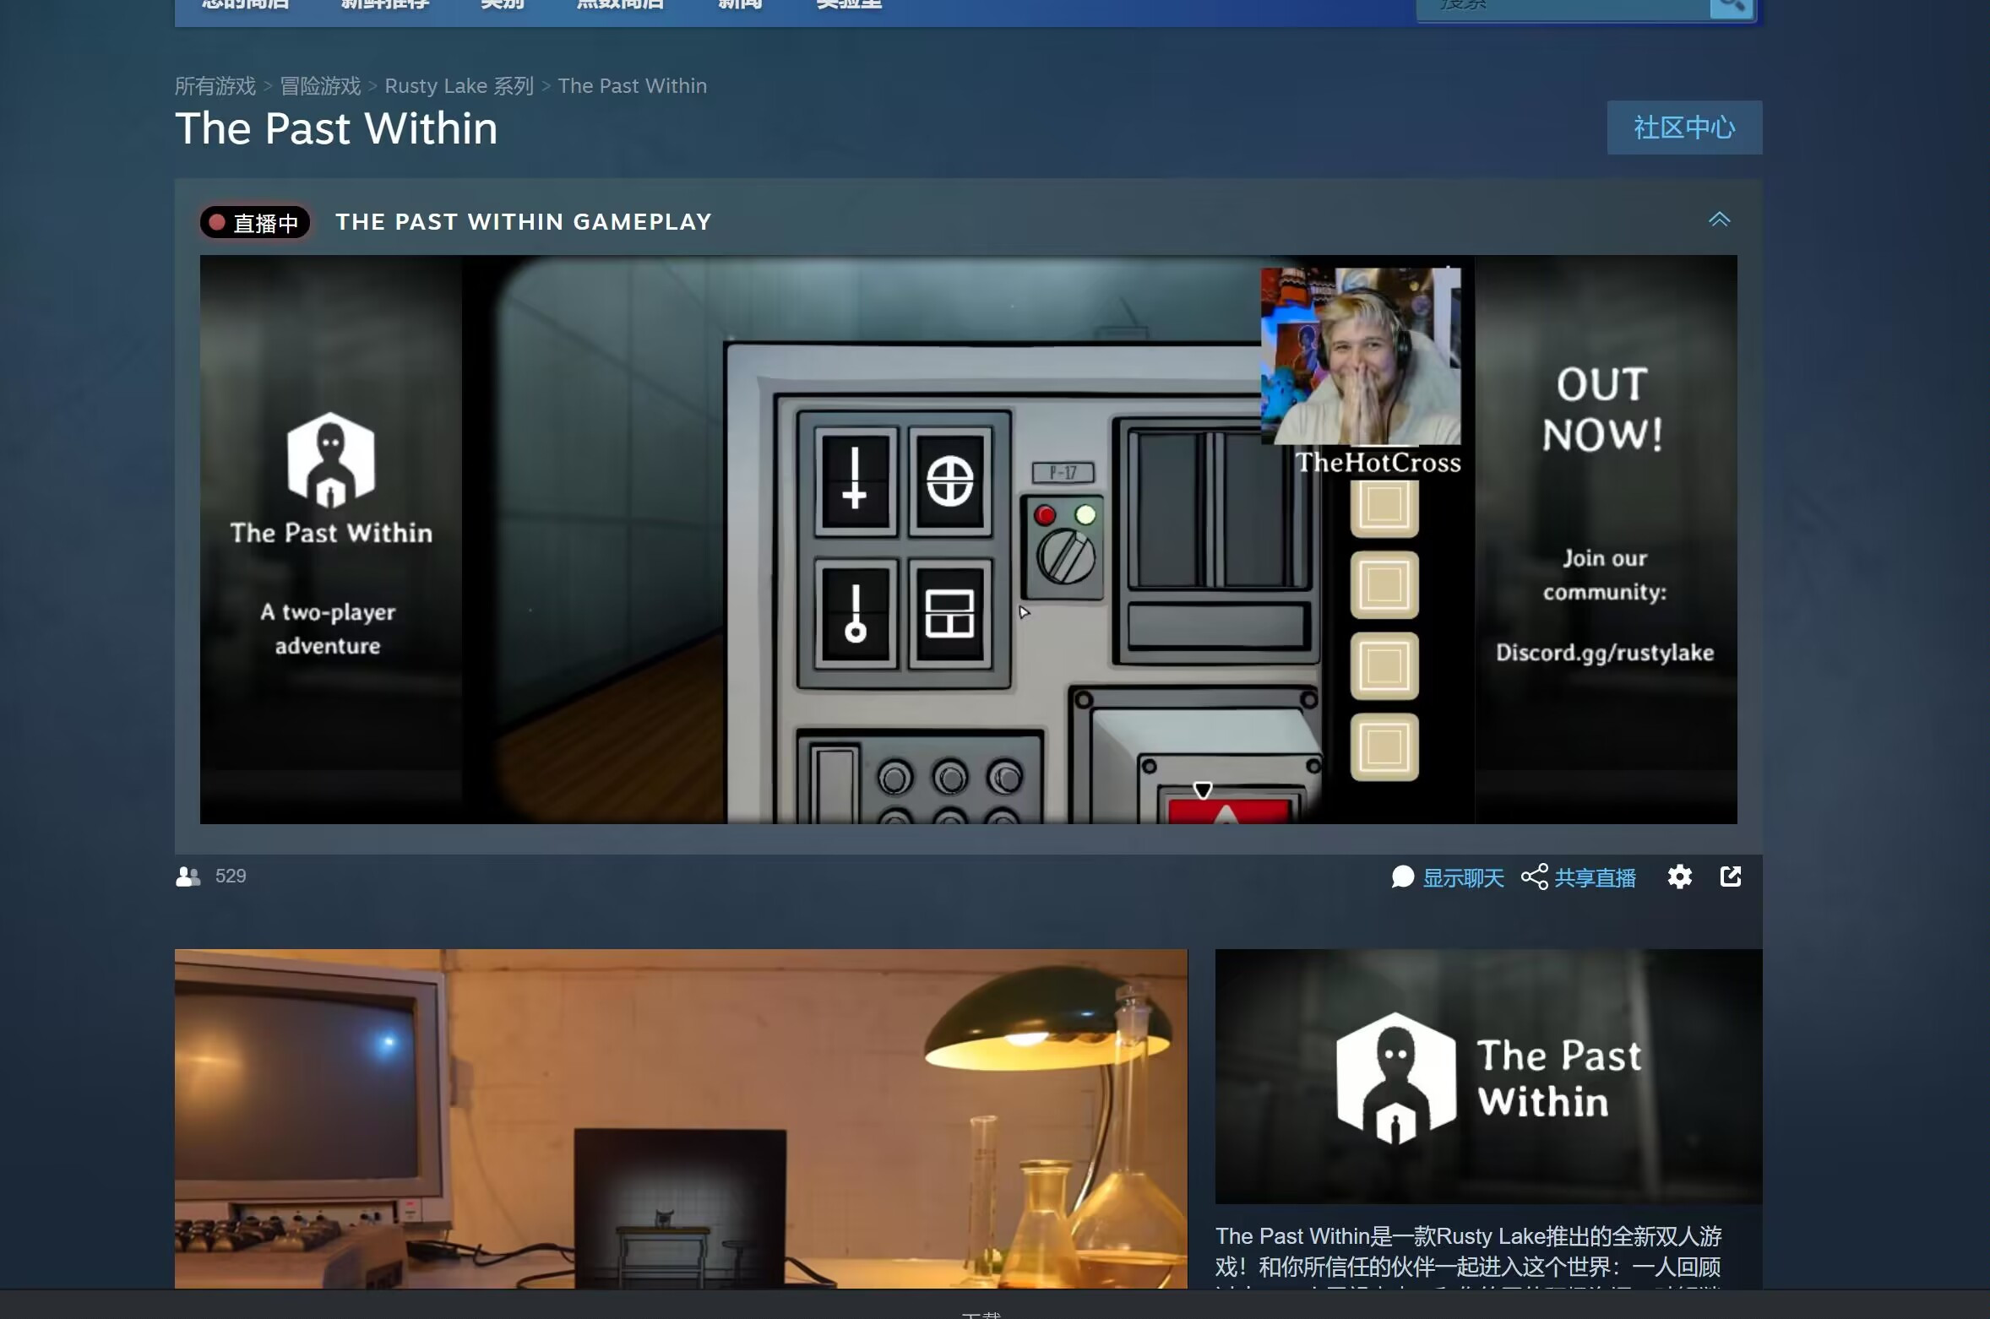The width and height of the screenshot is (1990, 1319).
Task: Click the game header image beside the trailer
Action: pos(1488,1077)
